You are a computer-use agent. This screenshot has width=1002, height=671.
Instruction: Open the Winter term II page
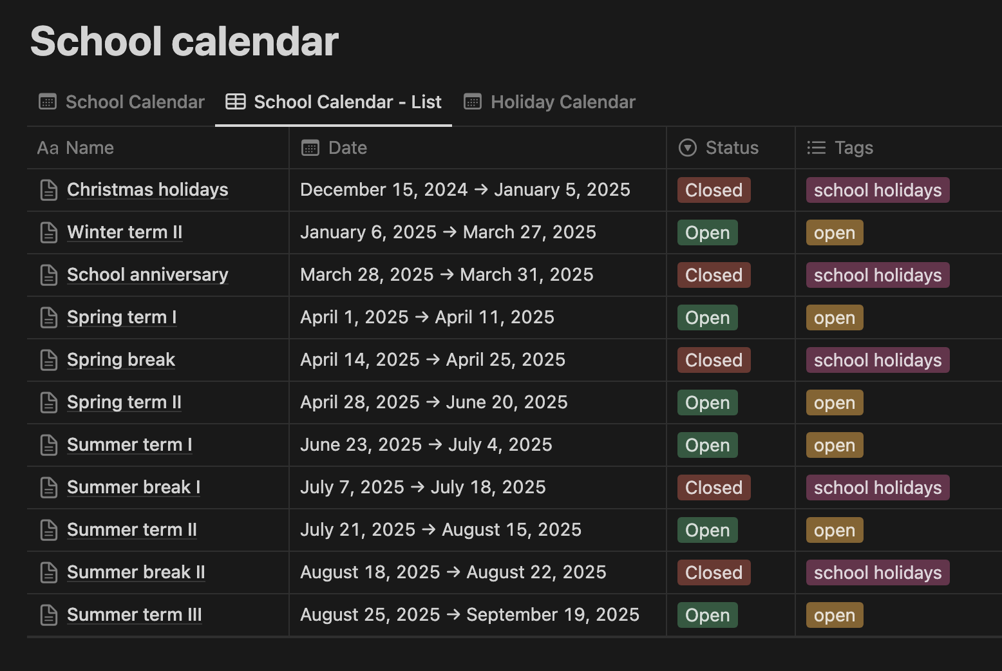point(125,232)
